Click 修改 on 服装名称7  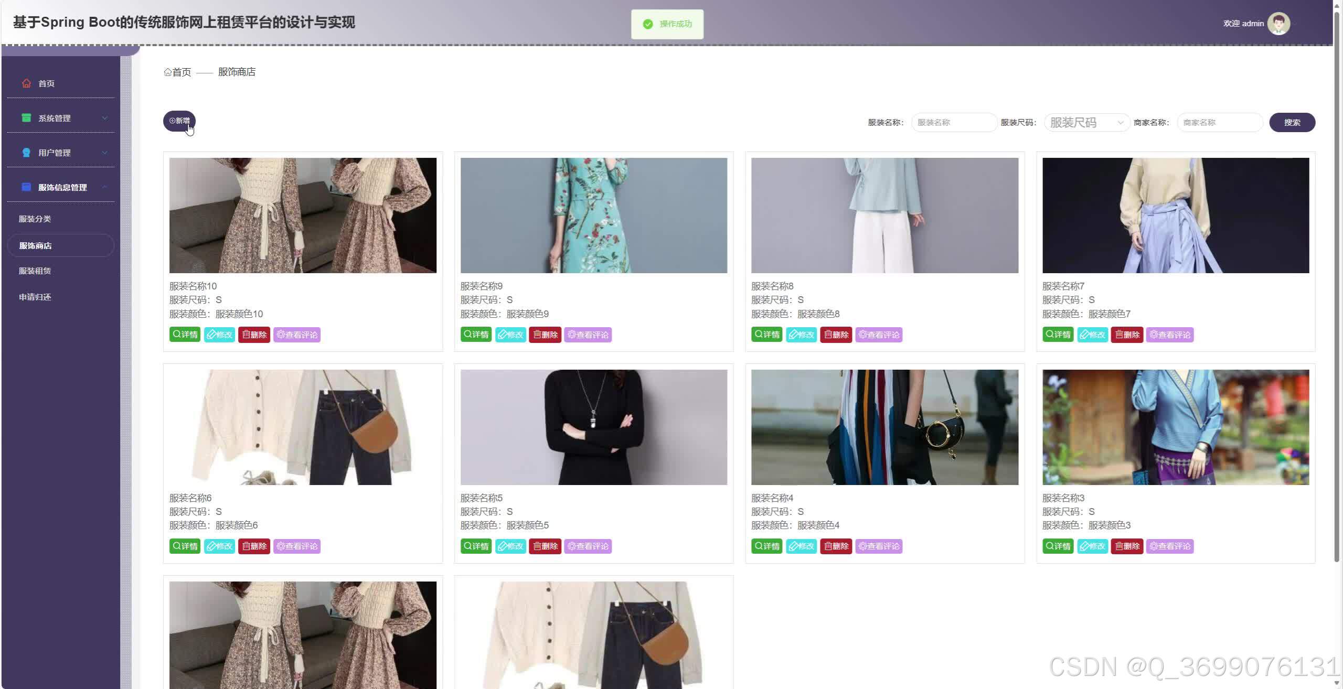coord(1092,335)
